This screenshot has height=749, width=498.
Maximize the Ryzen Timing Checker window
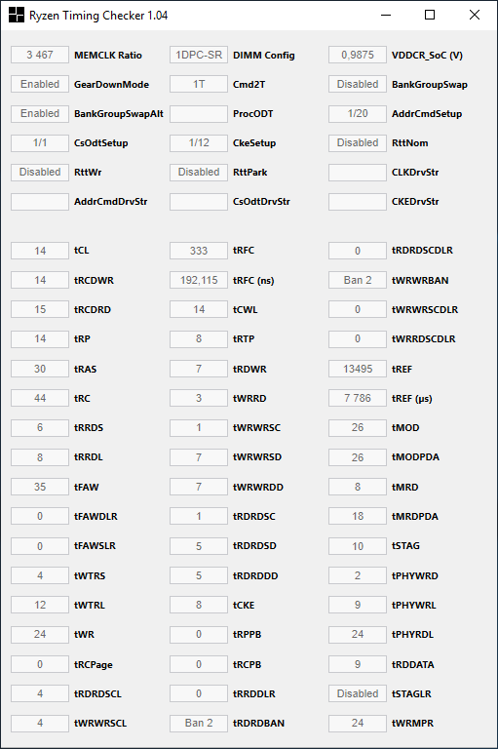[x=430, y=15]
